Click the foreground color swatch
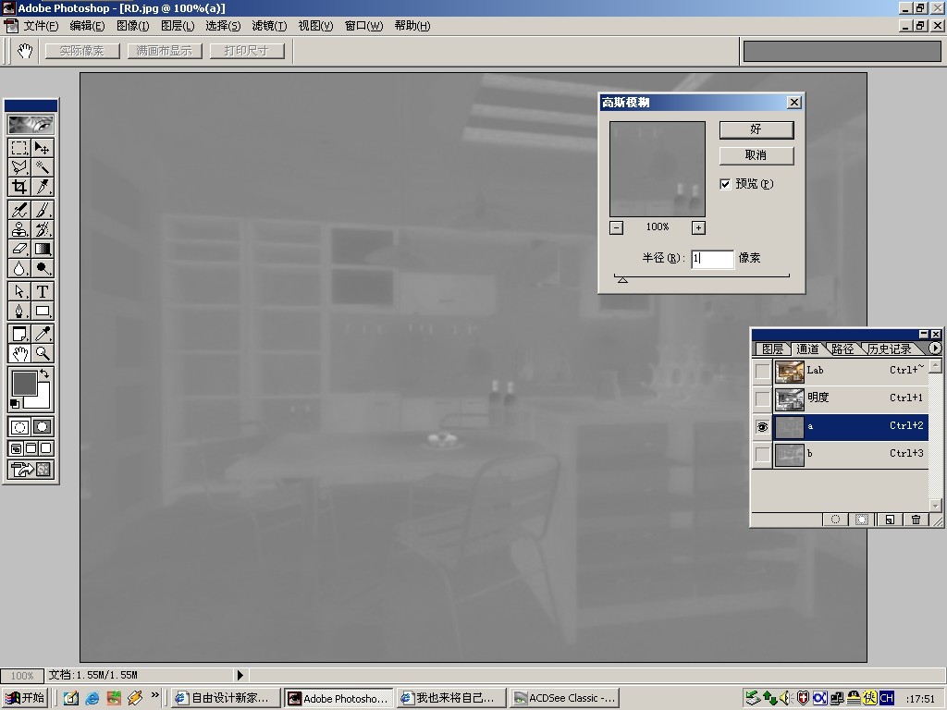This screenshot has height=710, width=947. click(25, 384)
